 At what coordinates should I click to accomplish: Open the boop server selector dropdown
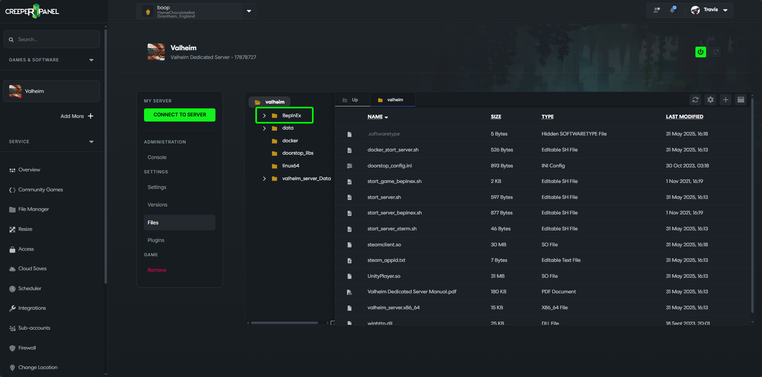pyautogui.click(x=249, y=11)
